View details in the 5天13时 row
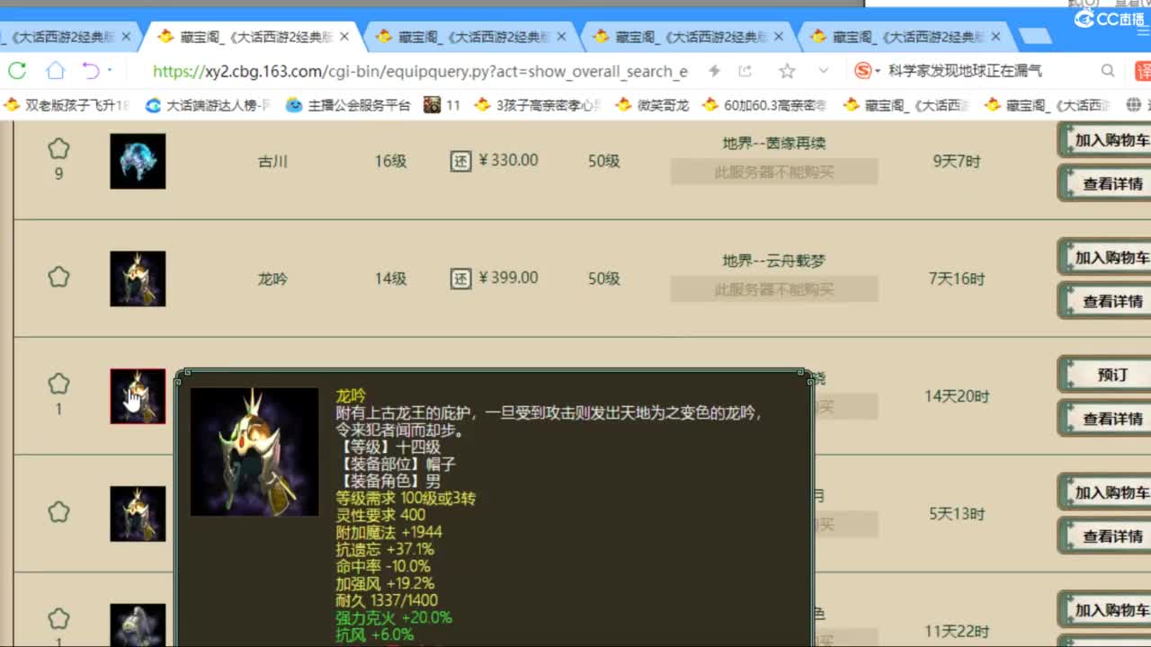The width and height of the screenshot is (1151, 647). tap(1106, 536)
